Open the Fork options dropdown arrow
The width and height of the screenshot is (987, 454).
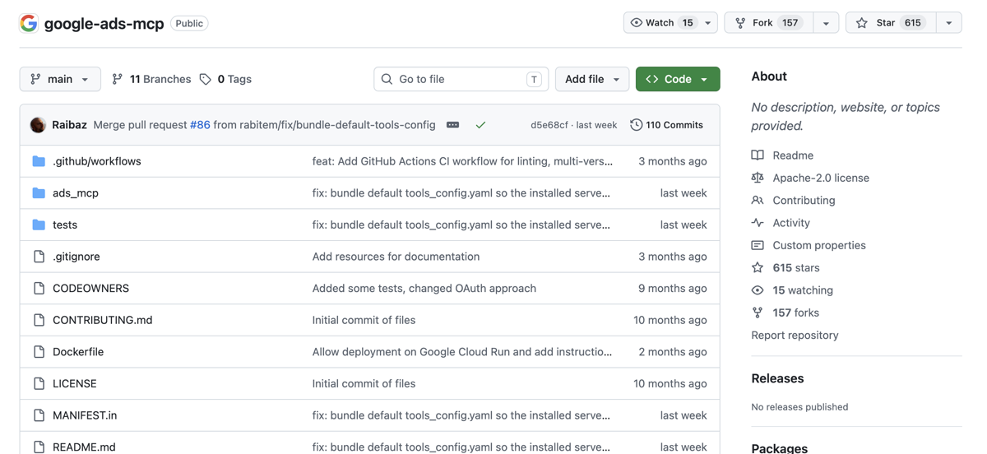(x=826, y=23)
